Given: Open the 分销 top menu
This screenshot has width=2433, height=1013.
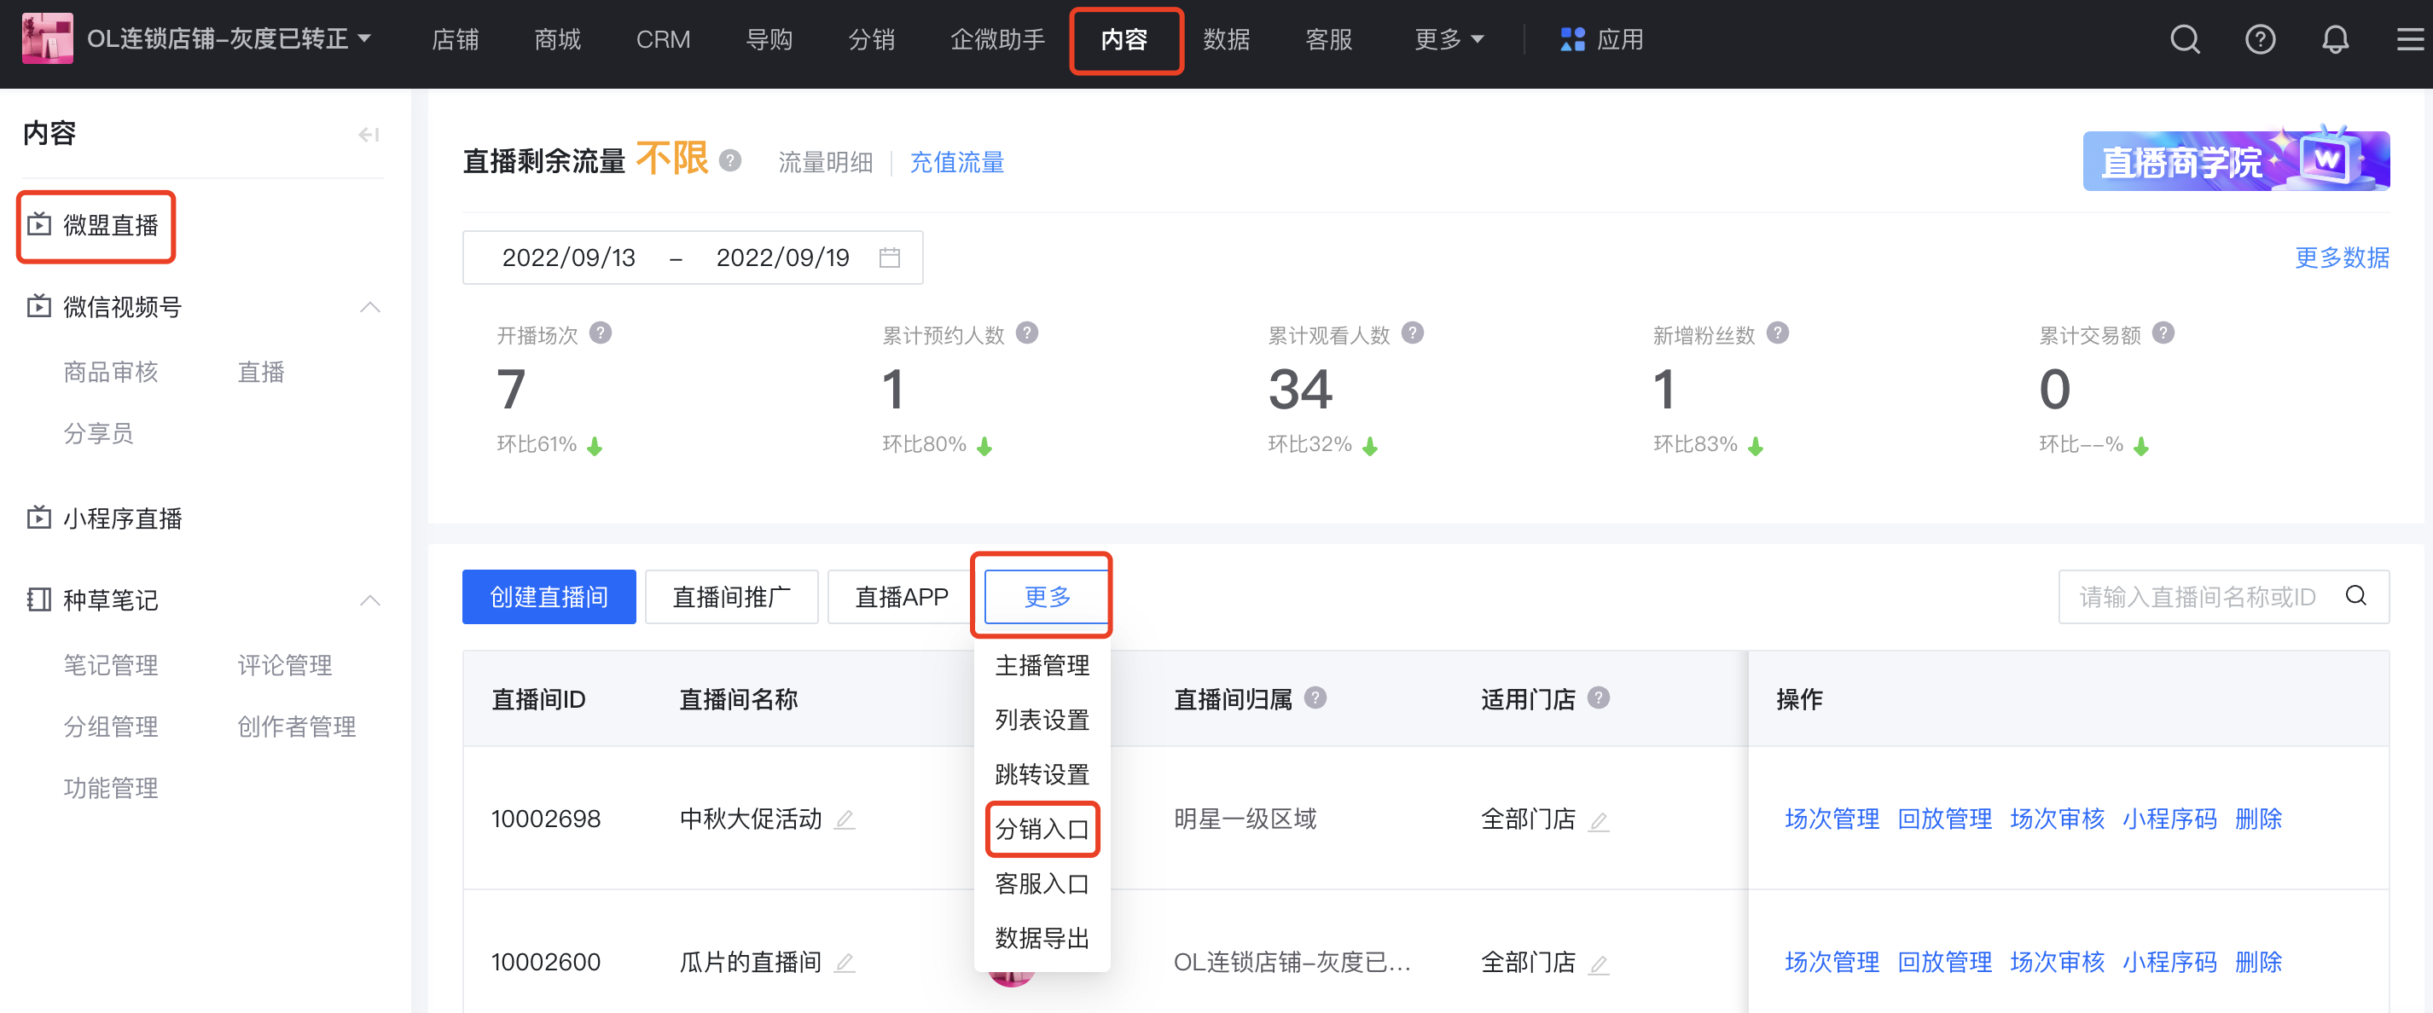Looking at the screenshot, I should coord(871,40).
